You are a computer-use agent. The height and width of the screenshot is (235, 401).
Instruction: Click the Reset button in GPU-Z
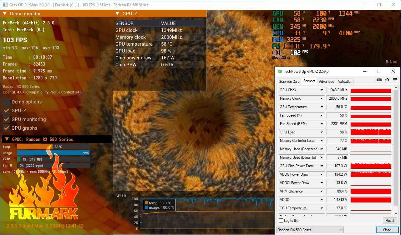(390, 221)
